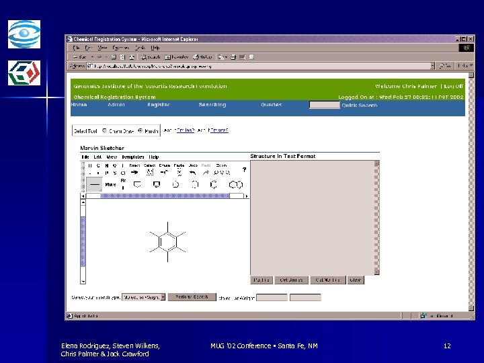The width and height of the screenshot is (484, 363).
Task: Go to the Home navigation link
Action: pyautogui.click(x=79, y=105)
